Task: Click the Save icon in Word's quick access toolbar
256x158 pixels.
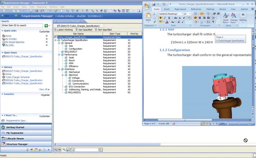Action: point(154,4)
